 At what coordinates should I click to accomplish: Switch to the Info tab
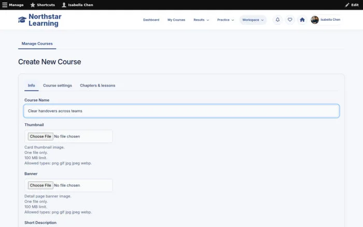coord(32,86)
